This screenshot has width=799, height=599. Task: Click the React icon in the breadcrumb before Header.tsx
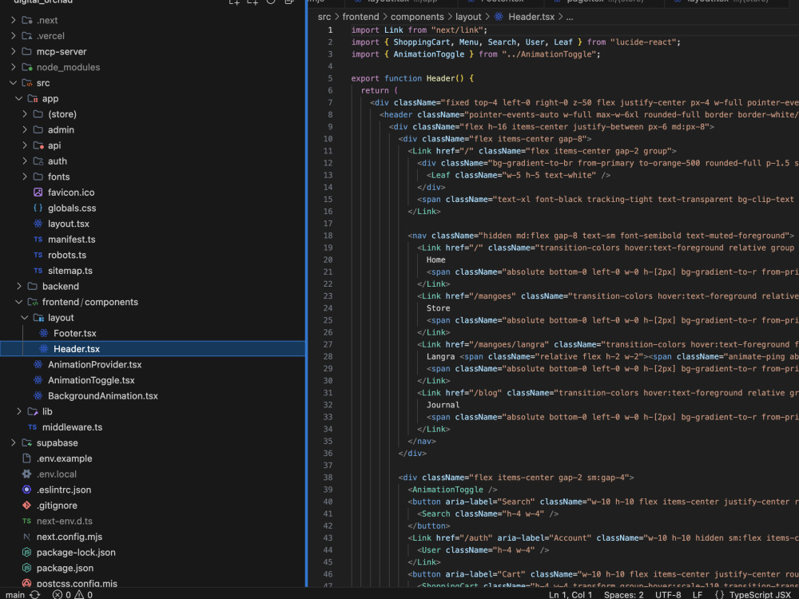(x=499, y=17)
